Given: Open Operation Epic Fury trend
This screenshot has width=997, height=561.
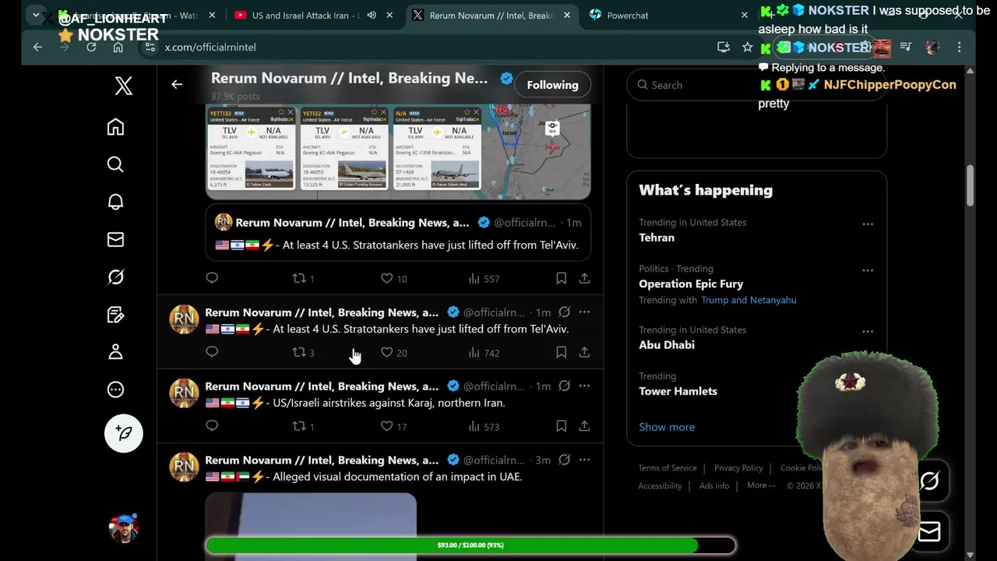Looking at the screenshot, I should pos(691,284).
